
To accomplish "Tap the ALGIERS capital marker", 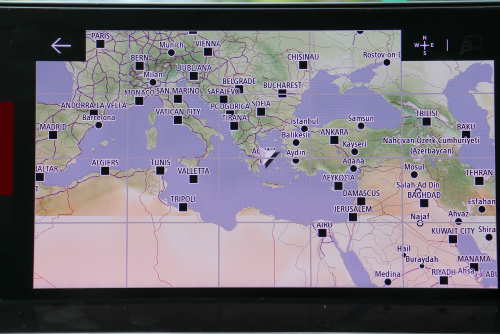I will (x=105, y=171).
